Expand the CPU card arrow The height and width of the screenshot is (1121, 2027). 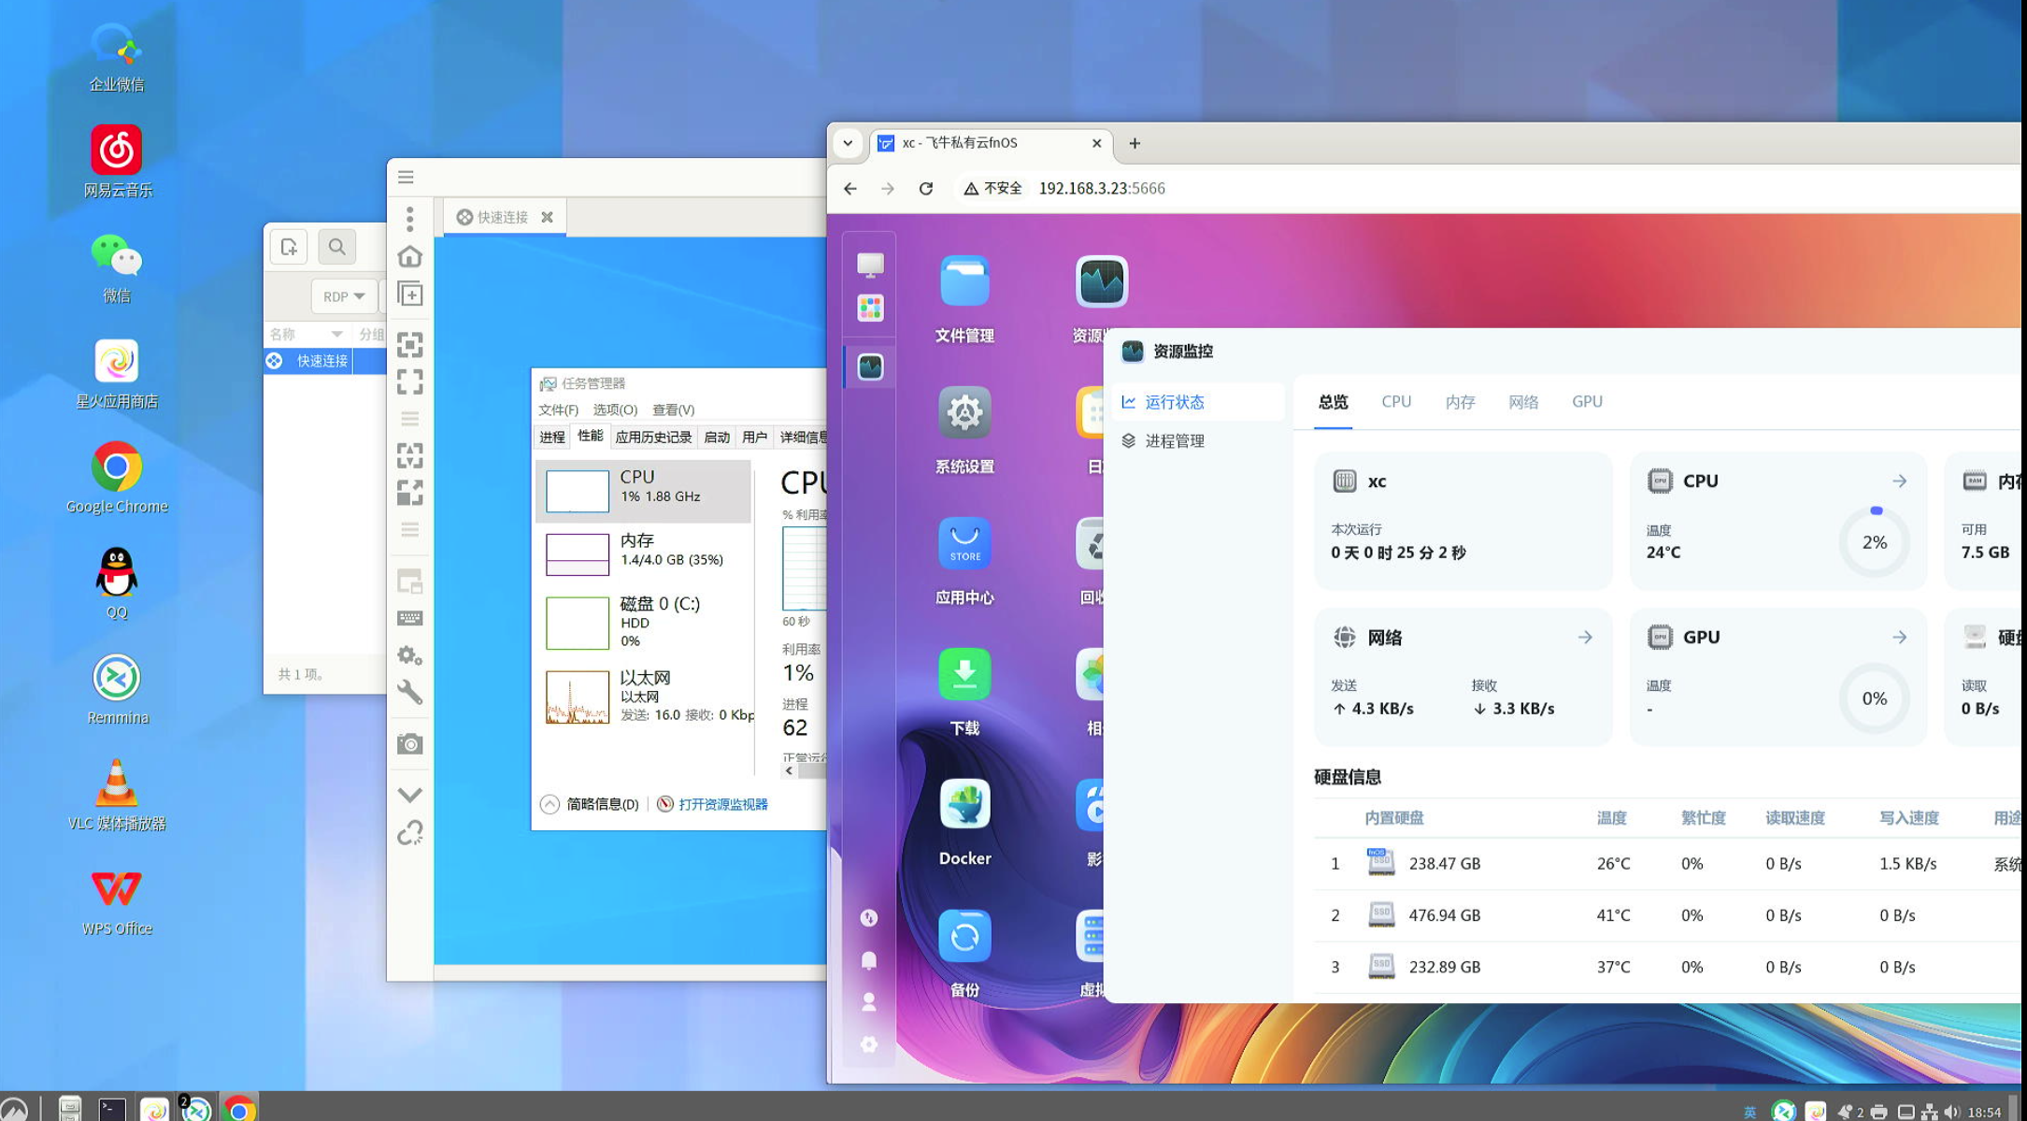1899,481
